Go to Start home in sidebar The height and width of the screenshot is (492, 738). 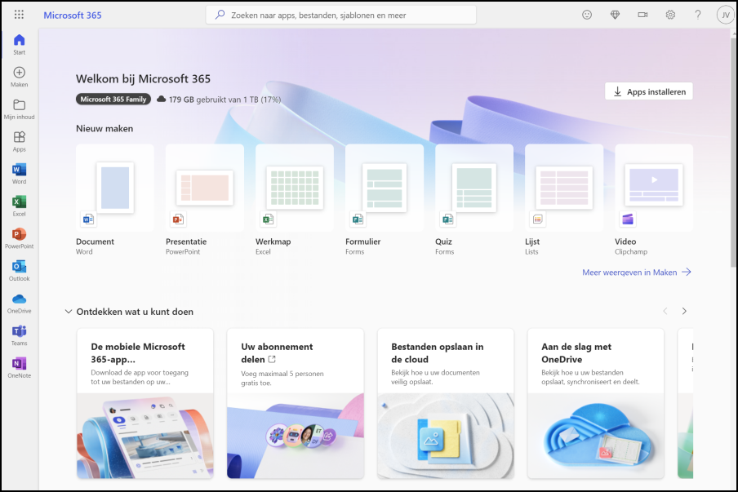[x=20, y=45]
